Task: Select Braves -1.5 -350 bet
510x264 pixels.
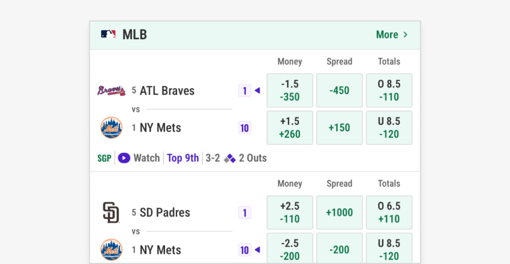Action: tap(290, 91)
